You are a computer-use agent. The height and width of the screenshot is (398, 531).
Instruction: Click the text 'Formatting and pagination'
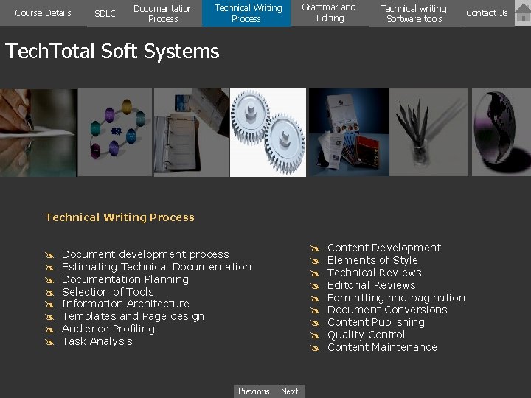tap(396, 298)
